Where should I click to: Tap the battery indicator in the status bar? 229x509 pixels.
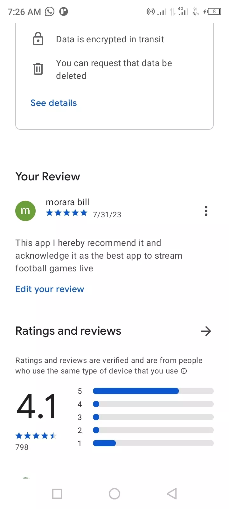tap(214, 12)
